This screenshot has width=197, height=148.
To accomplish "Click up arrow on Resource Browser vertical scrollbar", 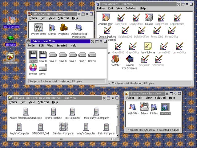I will [118, 107].
